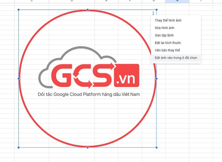Click the bottom-right image resize handle
This screenshot has width=222, height=162.
click(156, 147)
